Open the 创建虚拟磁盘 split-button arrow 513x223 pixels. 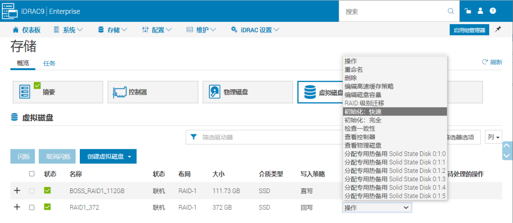click(x=130, y=157)
